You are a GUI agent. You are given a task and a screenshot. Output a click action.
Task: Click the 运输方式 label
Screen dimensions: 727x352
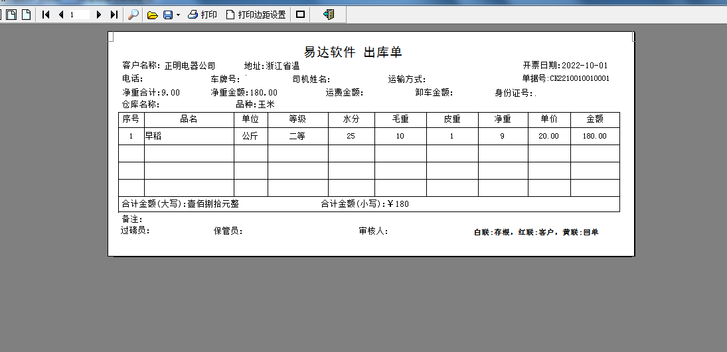[x=406, y=80]
